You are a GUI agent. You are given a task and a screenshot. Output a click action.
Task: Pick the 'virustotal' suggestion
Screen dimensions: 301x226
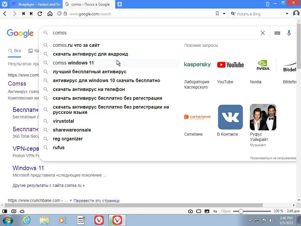(x=109, y=121)
